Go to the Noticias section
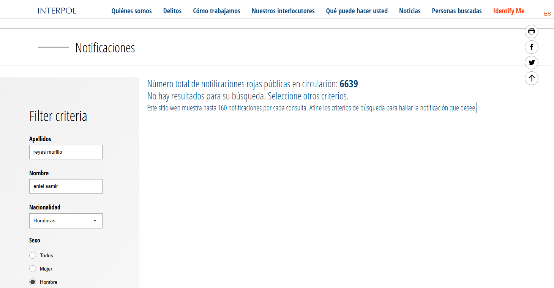This screenshot has height=288, width=554. coord(410,11)
